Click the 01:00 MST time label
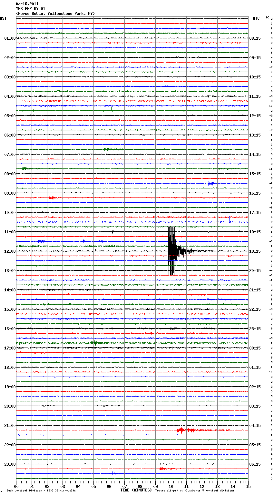The height and width of the screenshot is (495, 274). point(10,38)
